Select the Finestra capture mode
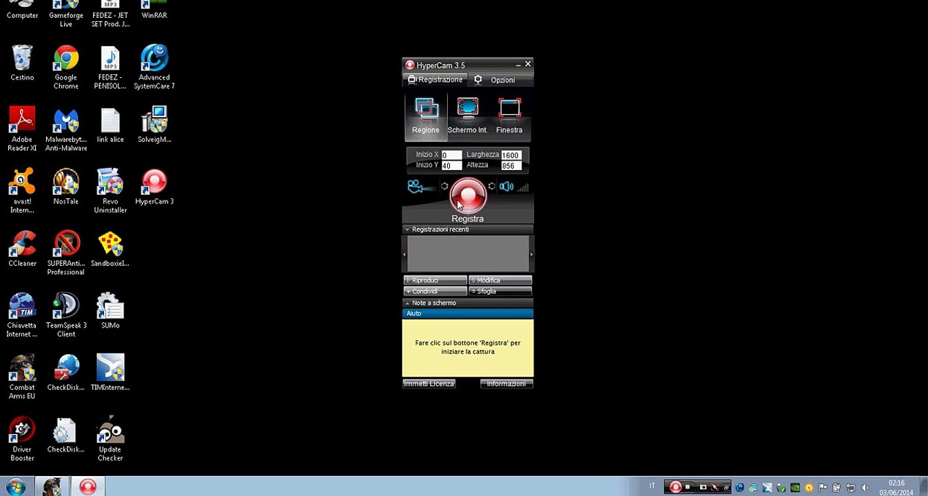 point(509,116)
